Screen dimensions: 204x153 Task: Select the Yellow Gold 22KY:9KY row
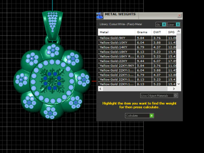(137, 66)
